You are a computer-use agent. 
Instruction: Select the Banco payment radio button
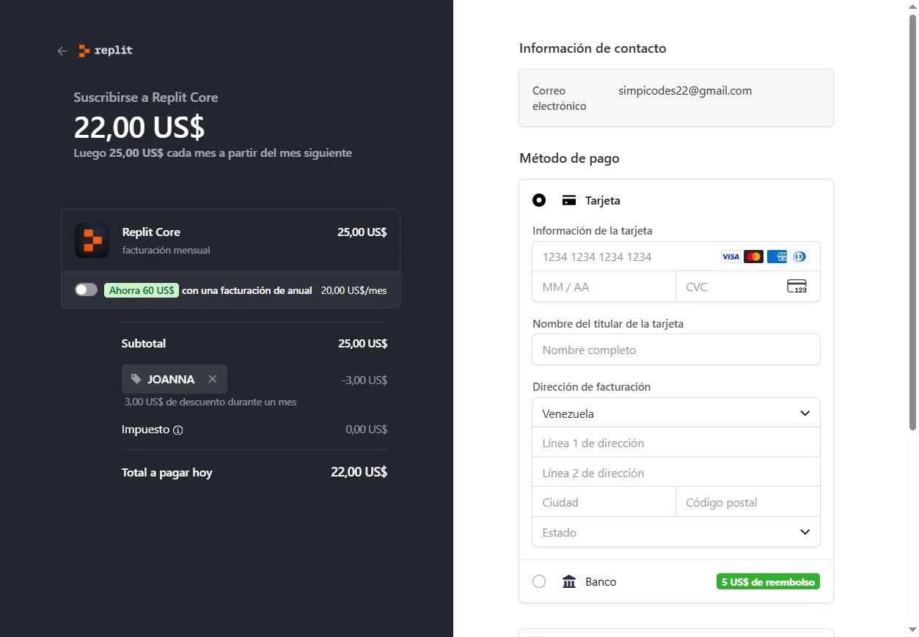[x=539, y=582]
